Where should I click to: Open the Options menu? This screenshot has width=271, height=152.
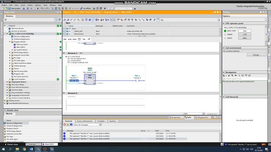click(38, 5)
